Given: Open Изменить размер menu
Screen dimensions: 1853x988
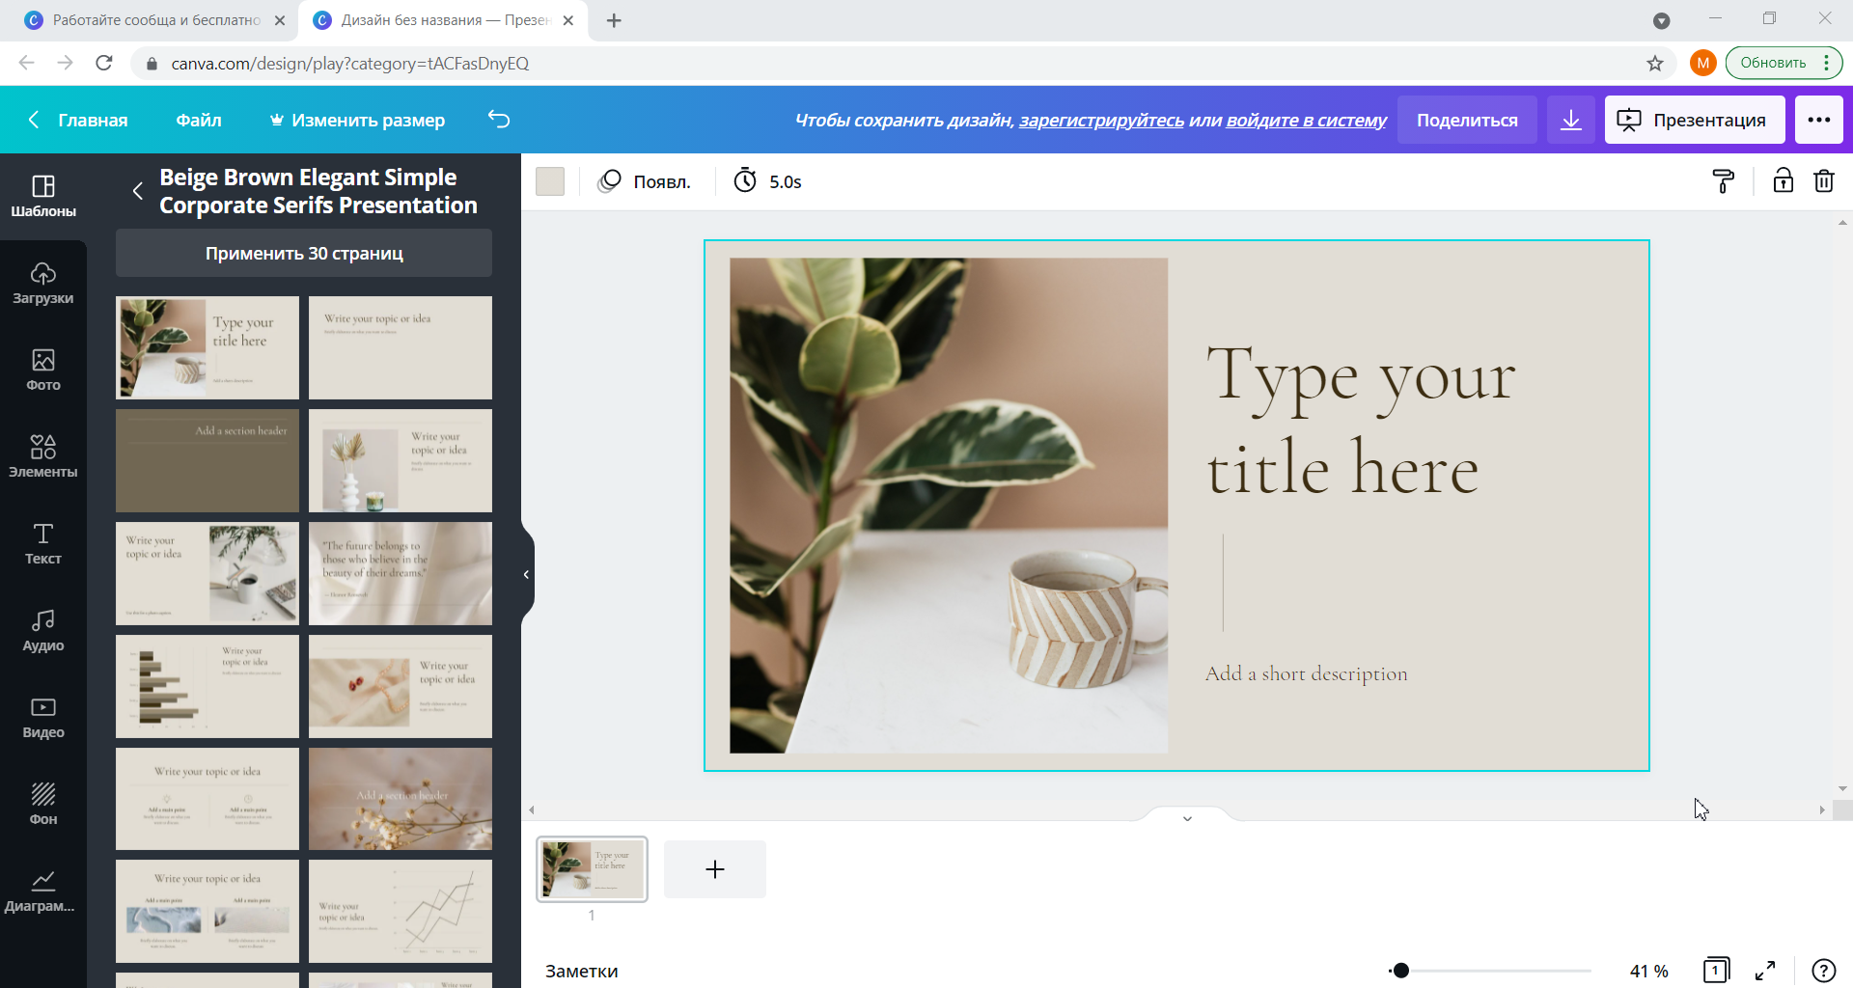Looking at the screenshot, I should 357,120.
